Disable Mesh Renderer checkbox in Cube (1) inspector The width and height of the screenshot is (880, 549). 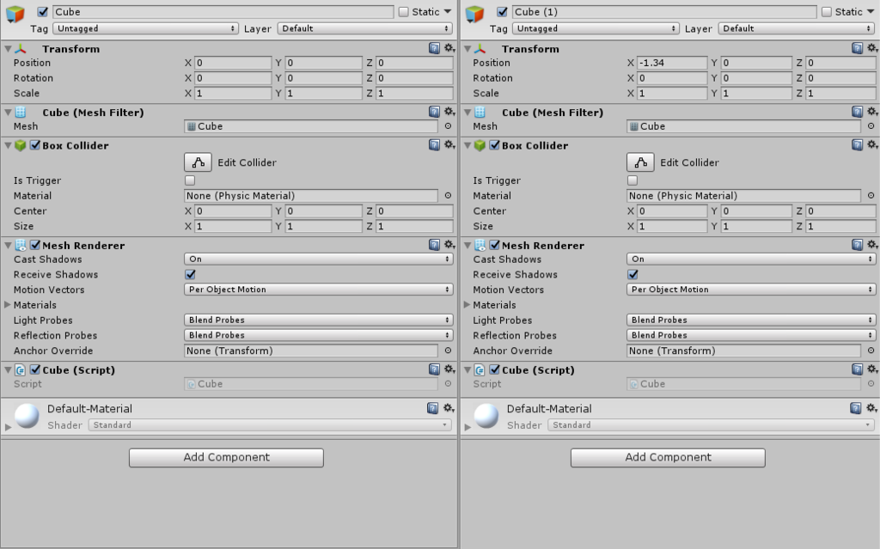494,246
